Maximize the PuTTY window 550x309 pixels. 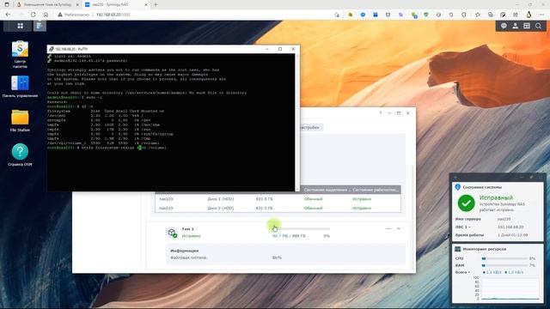(280, 49)
